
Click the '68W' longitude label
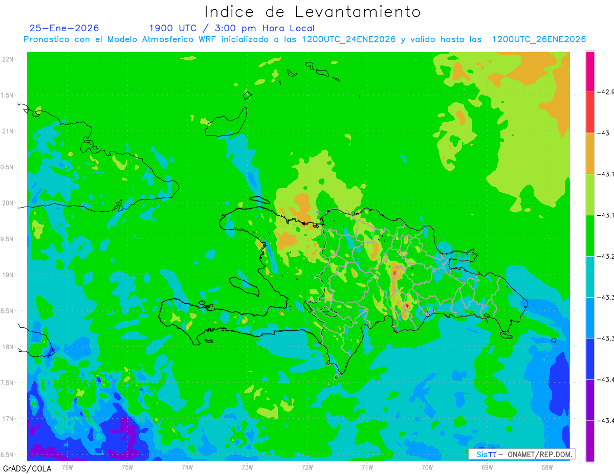click(x=547, y=467)
